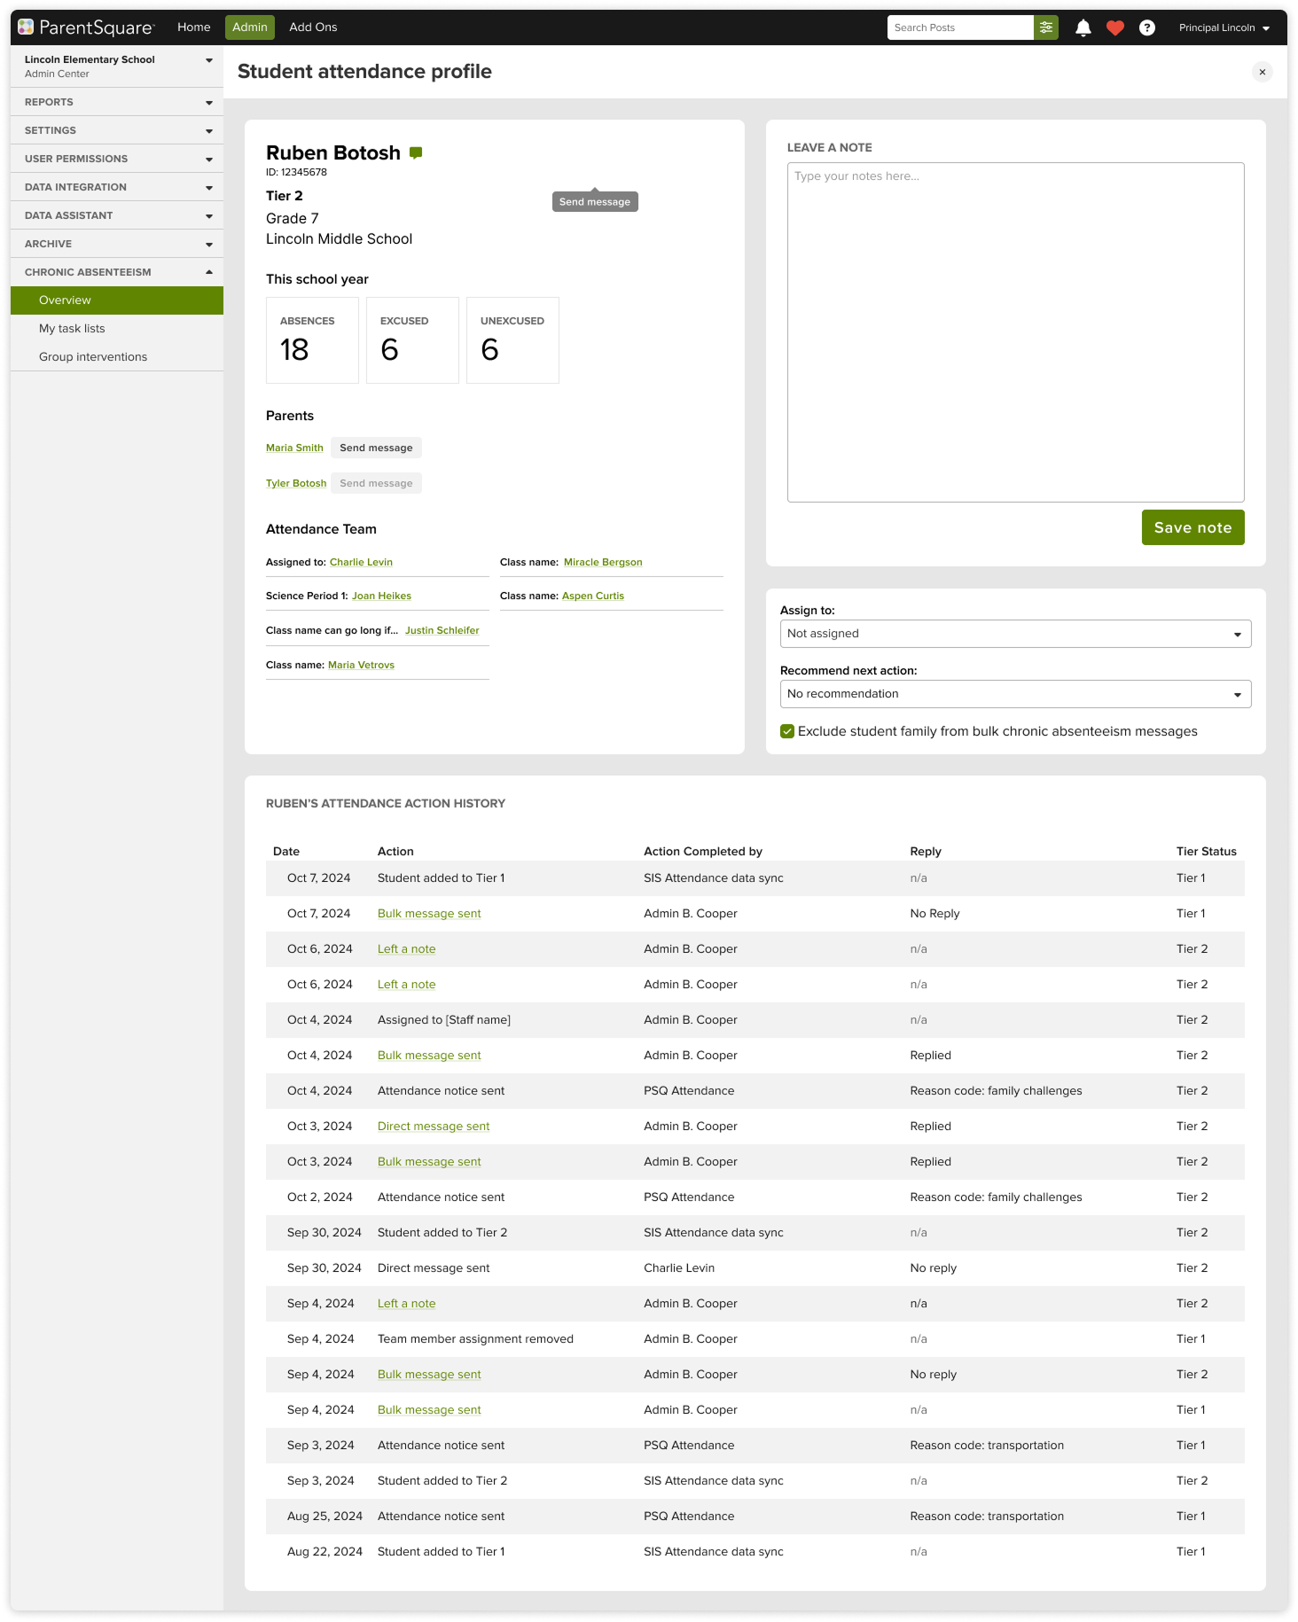The height and width of the screenshot is (1622, 1298).
Task: Expand the Reports sidebar section
Action: [117, 102]
